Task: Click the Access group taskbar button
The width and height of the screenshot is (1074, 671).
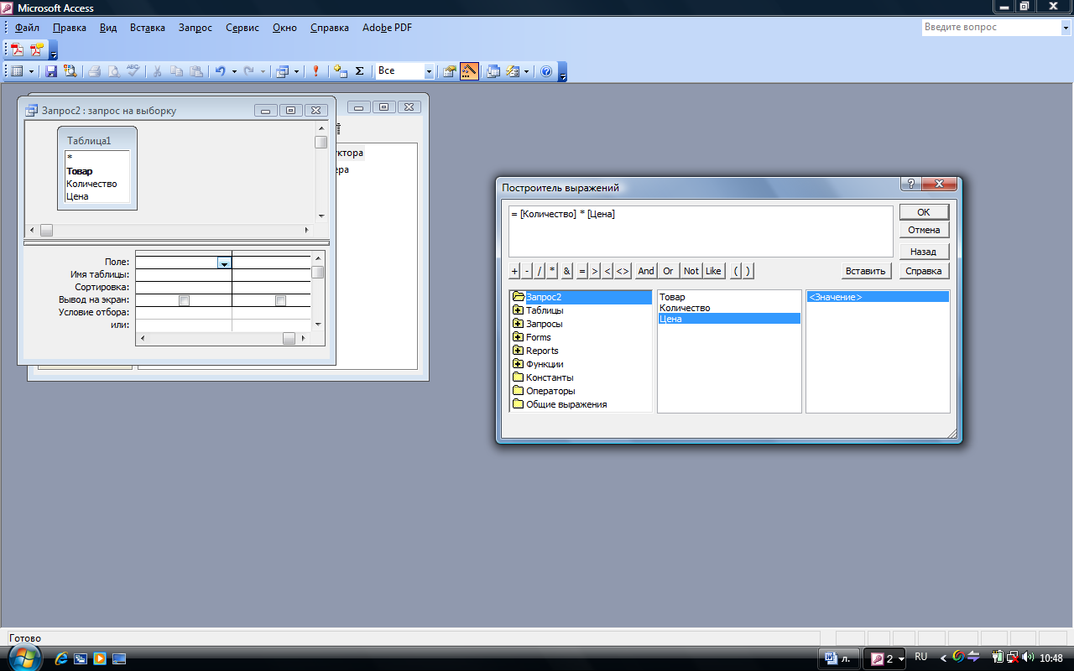Action: tap(886, 658)
